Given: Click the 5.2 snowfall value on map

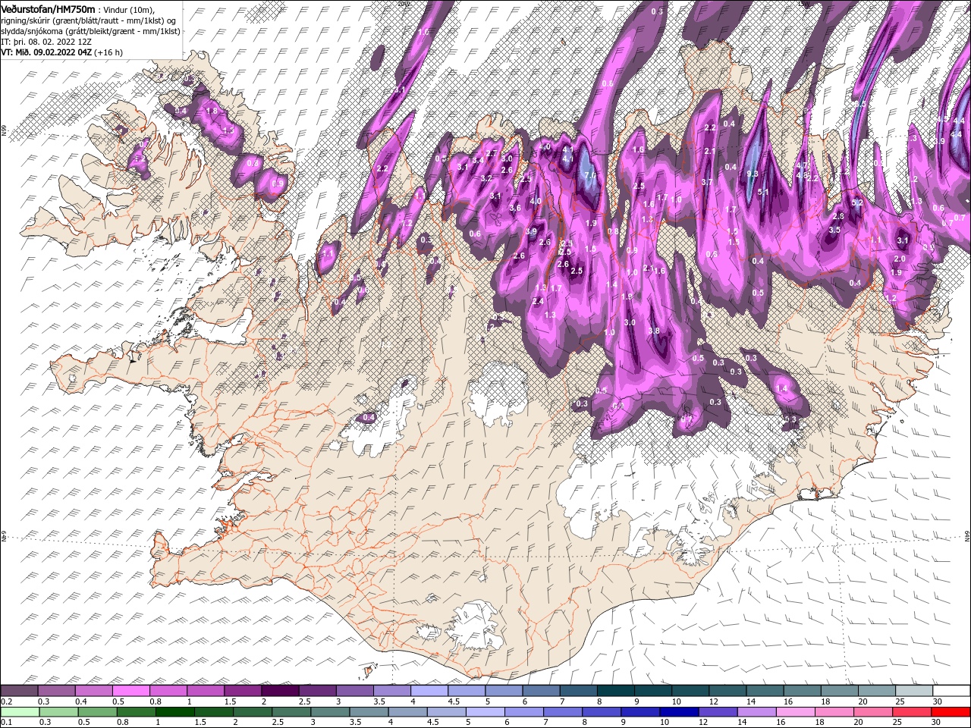Looking at the screenshot, I should pos(857,203).
